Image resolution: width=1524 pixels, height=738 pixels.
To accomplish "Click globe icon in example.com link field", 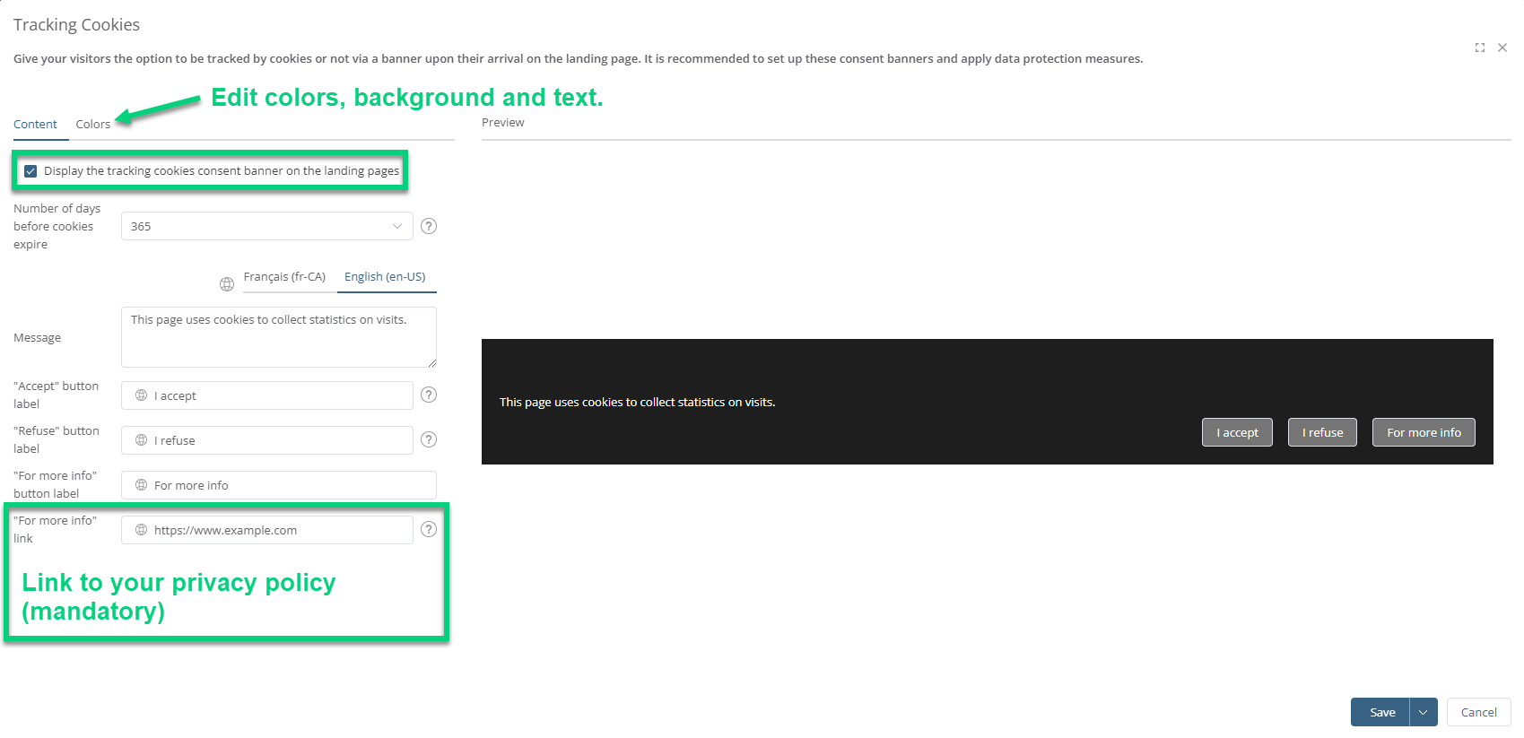I will click(x=141, y=530).
